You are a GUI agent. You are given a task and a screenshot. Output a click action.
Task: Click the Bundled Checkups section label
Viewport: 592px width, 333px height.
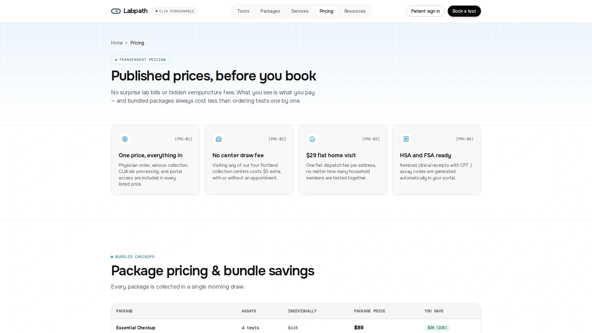(133, 257)
